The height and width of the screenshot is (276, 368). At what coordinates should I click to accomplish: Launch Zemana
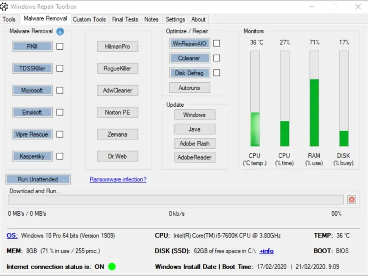click(118, 134)
